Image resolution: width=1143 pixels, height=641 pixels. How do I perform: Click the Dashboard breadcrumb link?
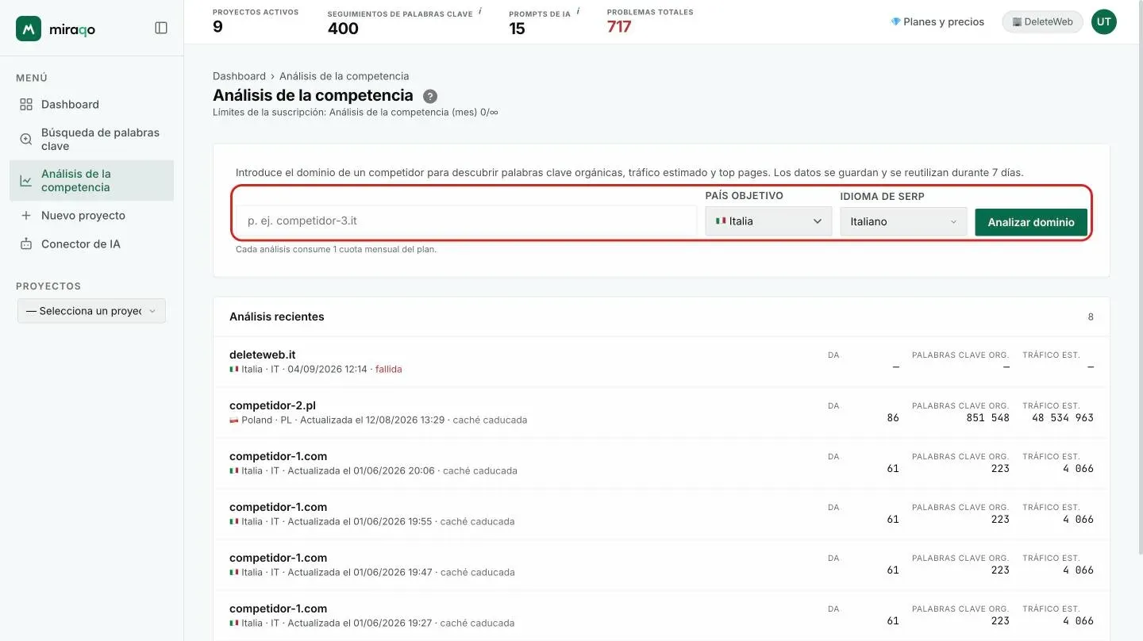point(239,76)
